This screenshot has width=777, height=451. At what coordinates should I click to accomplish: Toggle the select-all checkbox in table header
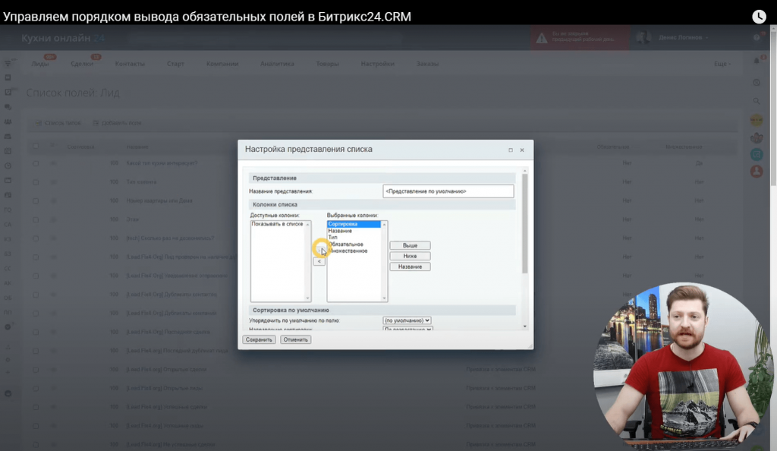click(36, 147)
